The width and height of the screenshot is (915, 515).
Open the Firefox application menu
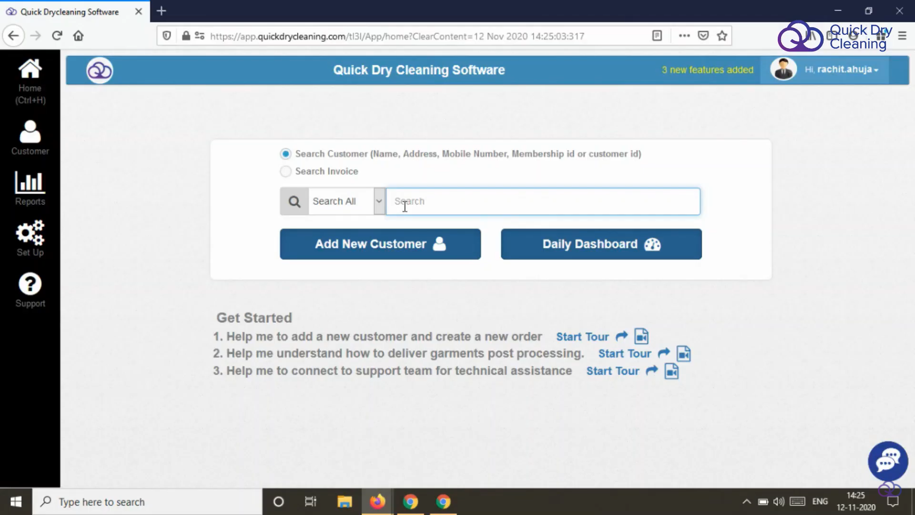tap(903, 36)
